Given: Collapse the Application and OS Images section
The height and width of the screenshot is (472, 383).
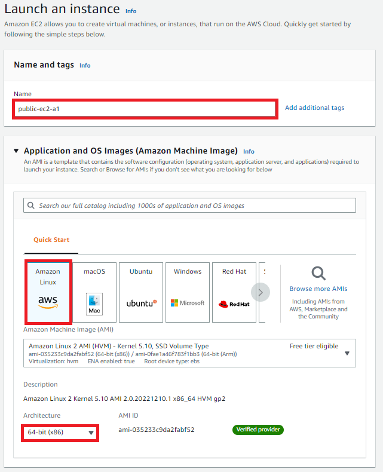Looking at the screenshot, I should tap(16, 151).
